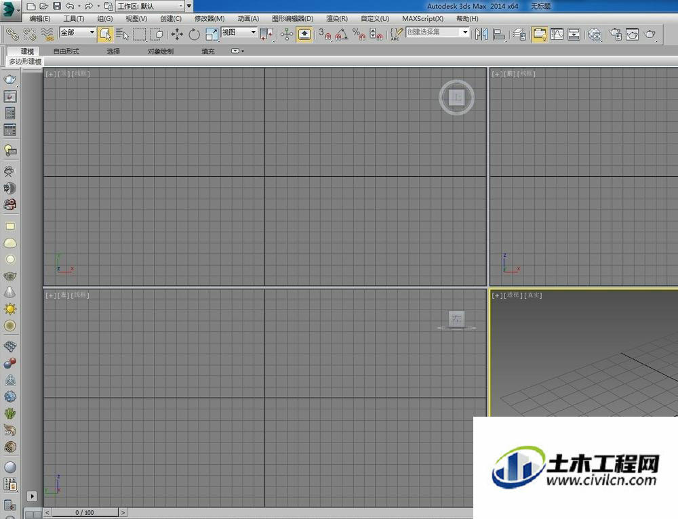Screen dimensions: 678x519
Task: Redo the last undone action
Action: tap(89, 6)
